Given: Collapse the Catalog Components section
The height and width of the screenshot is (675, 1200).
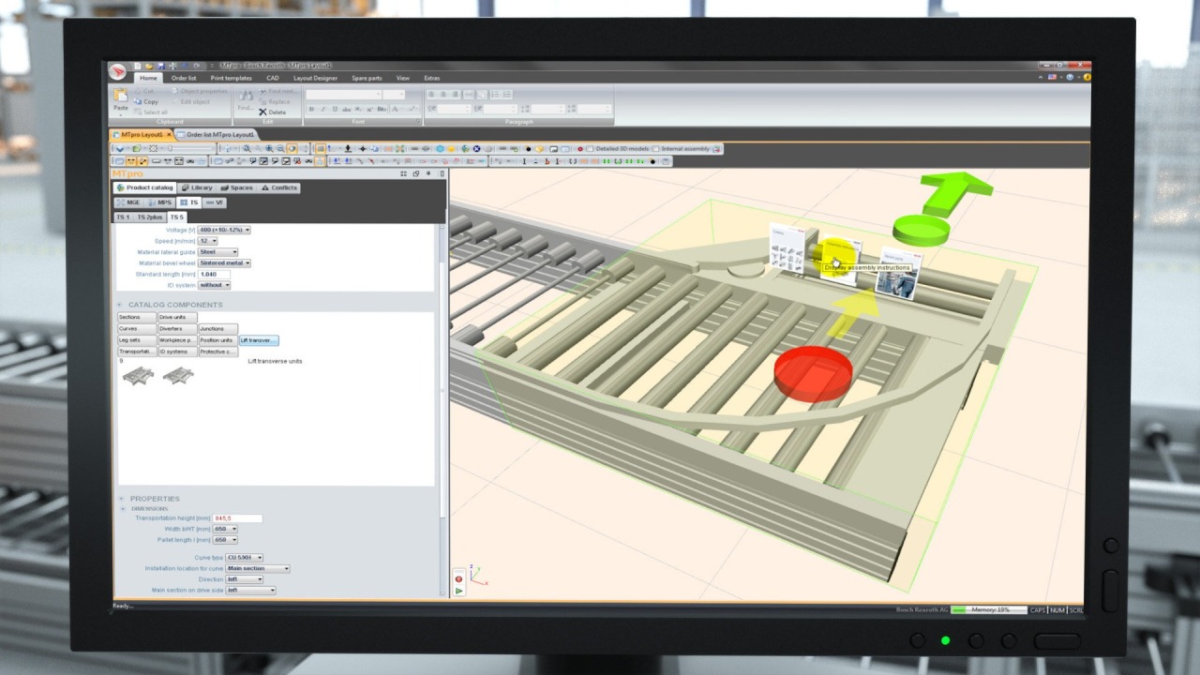Looking at the screenshot, I should tap(120, 305).
